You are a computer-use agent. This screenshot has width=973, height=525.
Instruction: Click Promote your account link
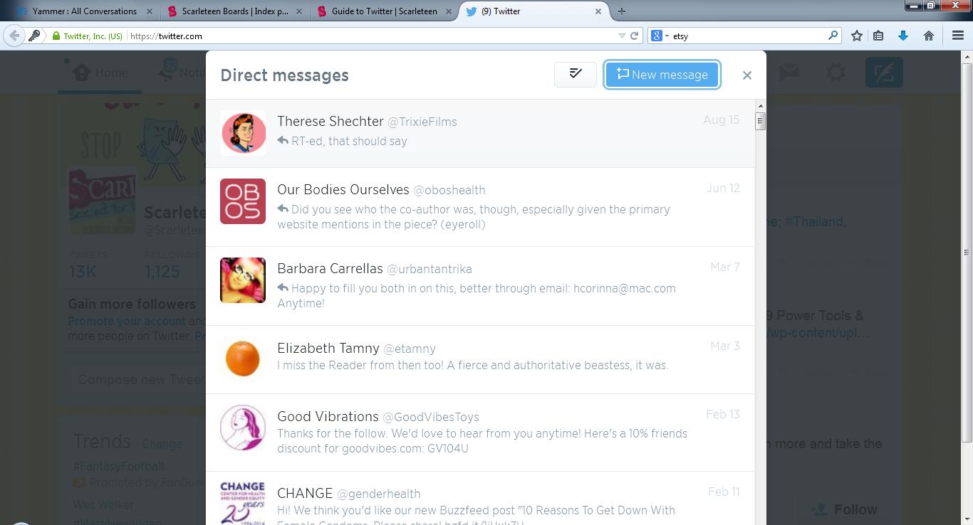(127, 321)
